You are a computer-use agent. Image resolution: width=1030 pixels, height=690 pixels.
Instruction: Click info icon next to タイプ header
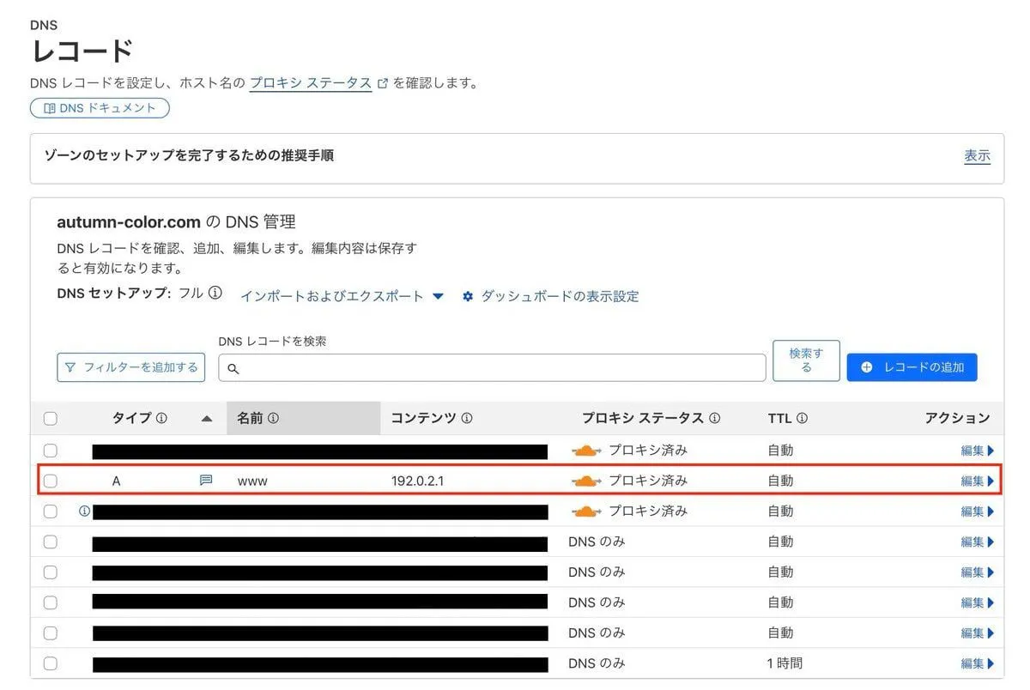pos(161,419)
